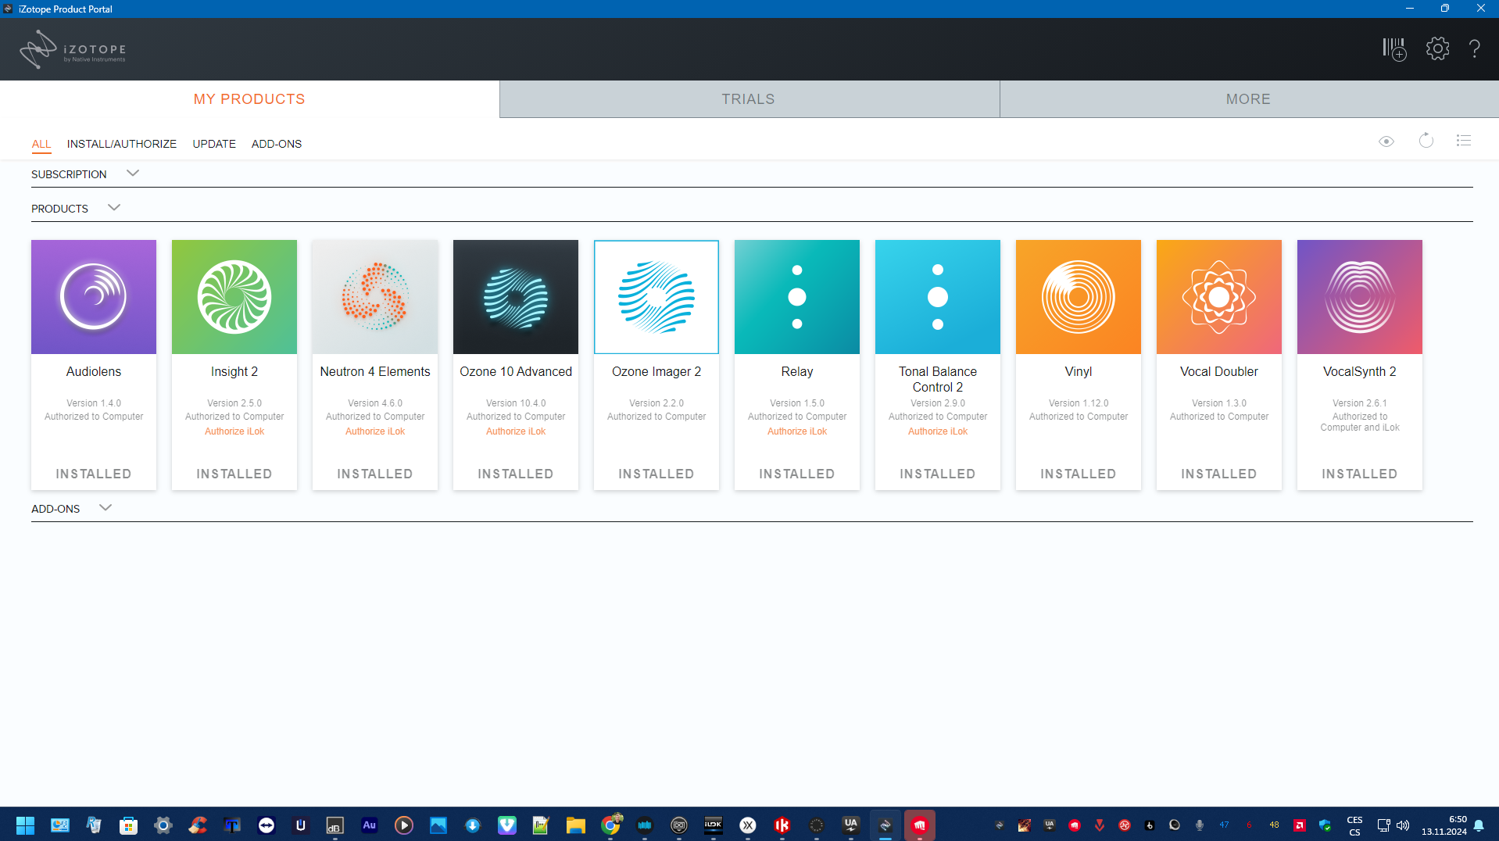Open the UA Connect taskbar icon

[x=851, y=825]
